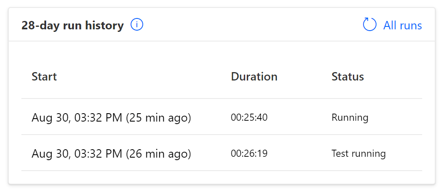Click the refresh icon next to All runs
The height and width of the screenshot is (192, 444).
pos(370,25)
